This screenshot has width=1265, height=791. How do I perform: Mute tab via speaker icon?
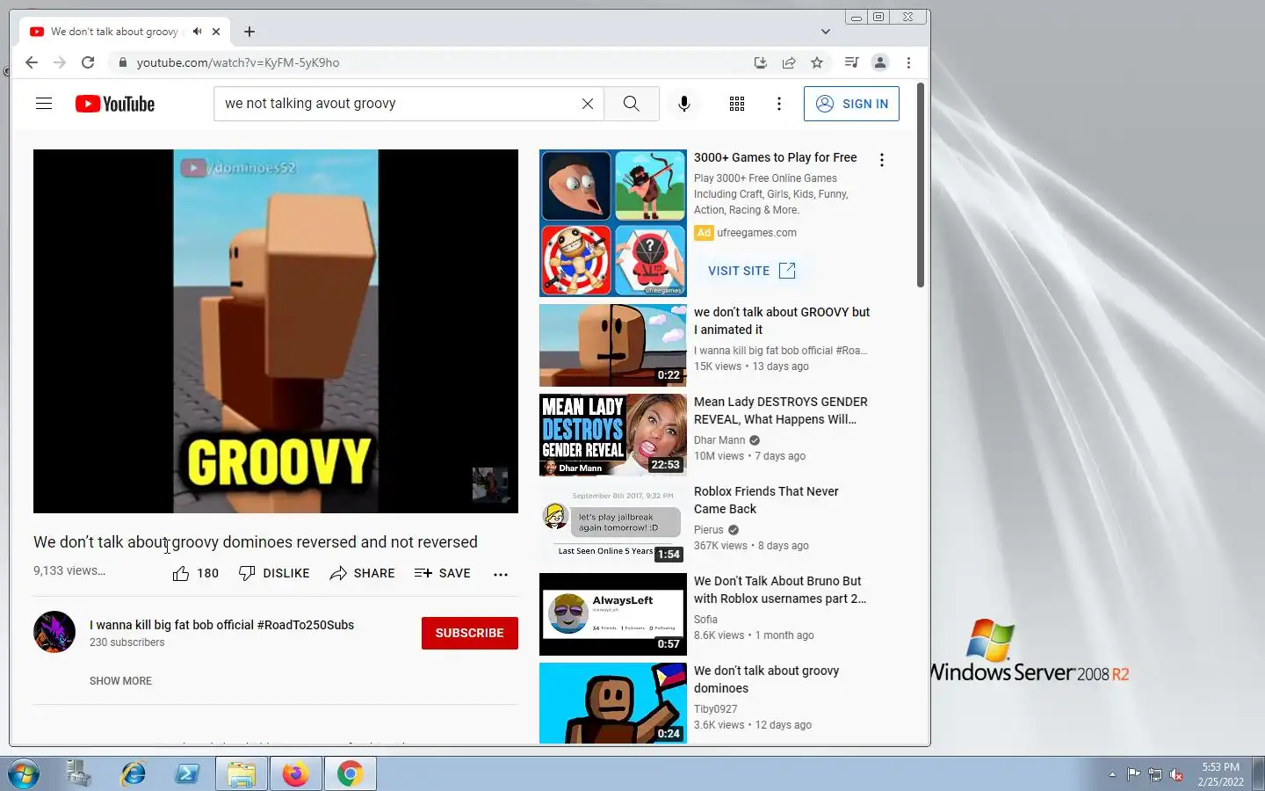point(198,32)
